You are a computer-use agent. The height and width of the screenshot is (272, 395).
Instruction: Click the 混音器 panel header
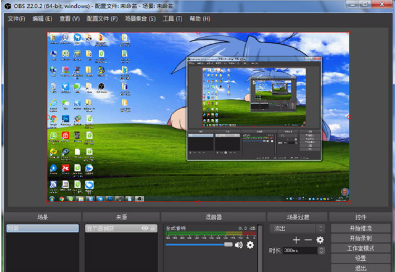point(214,217)
